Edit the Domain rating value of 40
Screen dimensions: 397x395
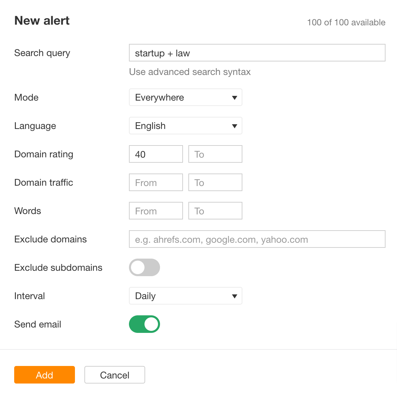pos(156,154)
